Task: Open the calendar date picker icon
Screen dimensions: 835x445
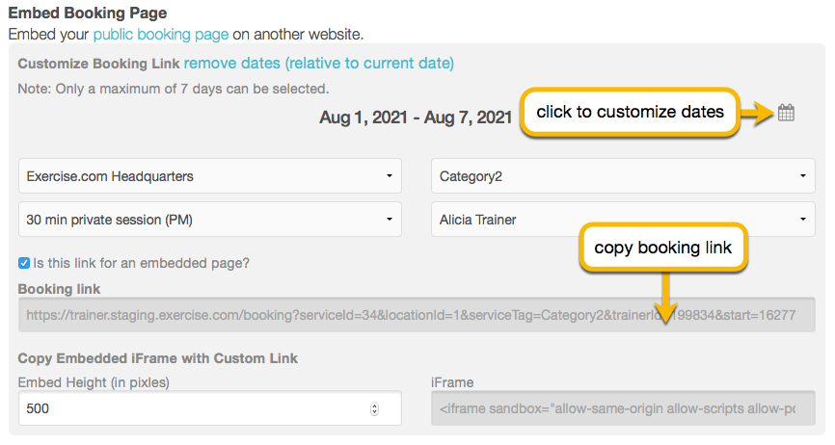Action: (786, 113)
